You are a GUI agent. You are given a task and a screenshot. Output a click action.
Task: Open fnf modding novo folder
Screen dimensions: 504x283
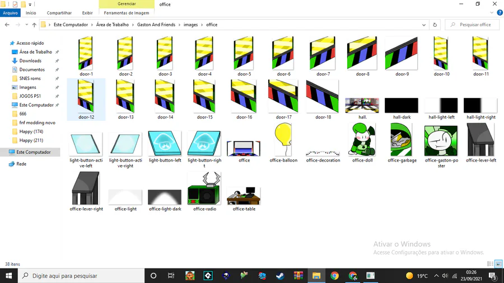38,122
